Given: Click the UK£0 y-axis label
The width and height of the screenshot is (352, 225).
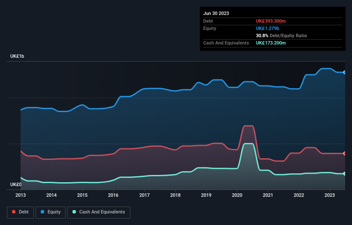Looking at the screenshot, I should (16, 184).
